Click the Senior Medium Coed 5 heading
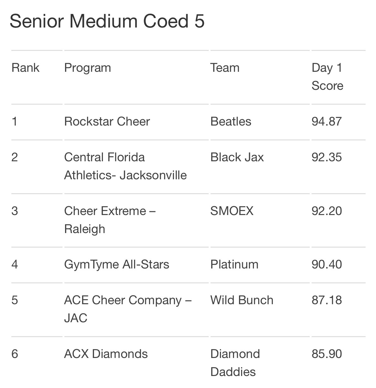Image resolution: width=376 pixels, height=388 pixels. click(107, 21)
